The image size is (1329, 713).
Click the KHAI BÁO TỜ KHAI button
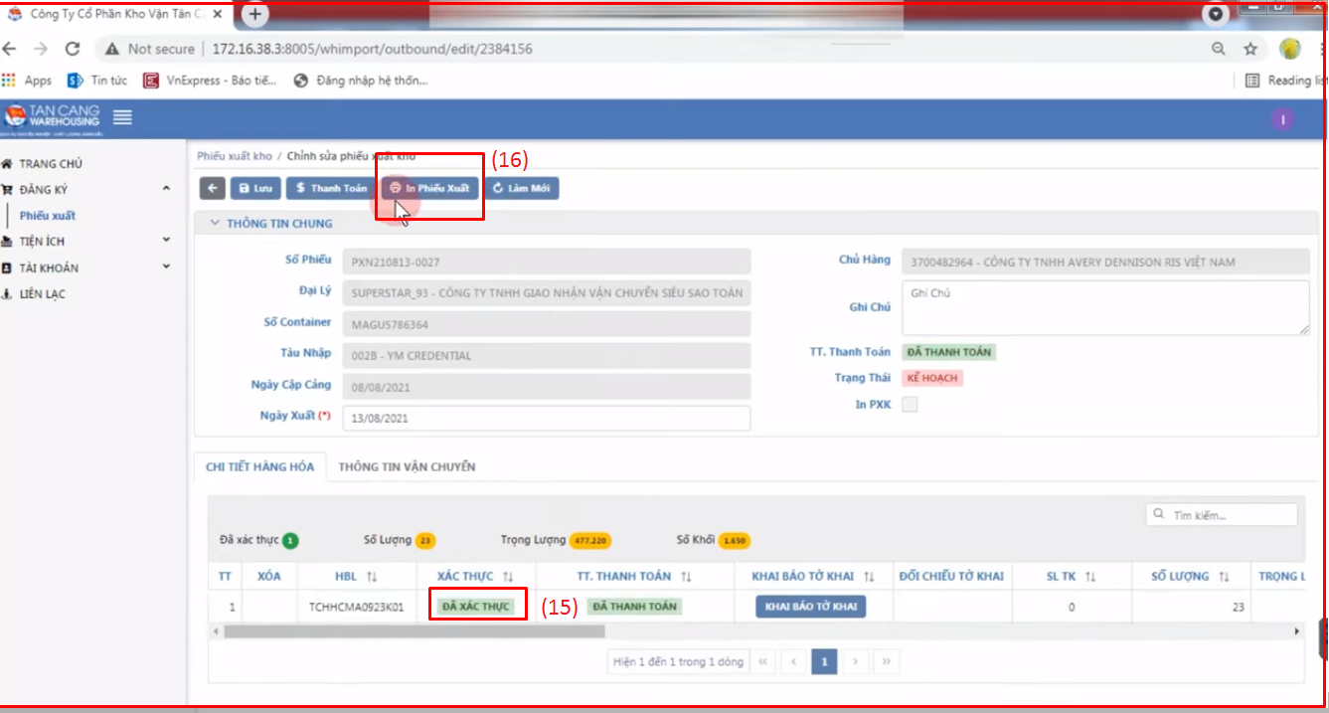[x=810, y=607]
